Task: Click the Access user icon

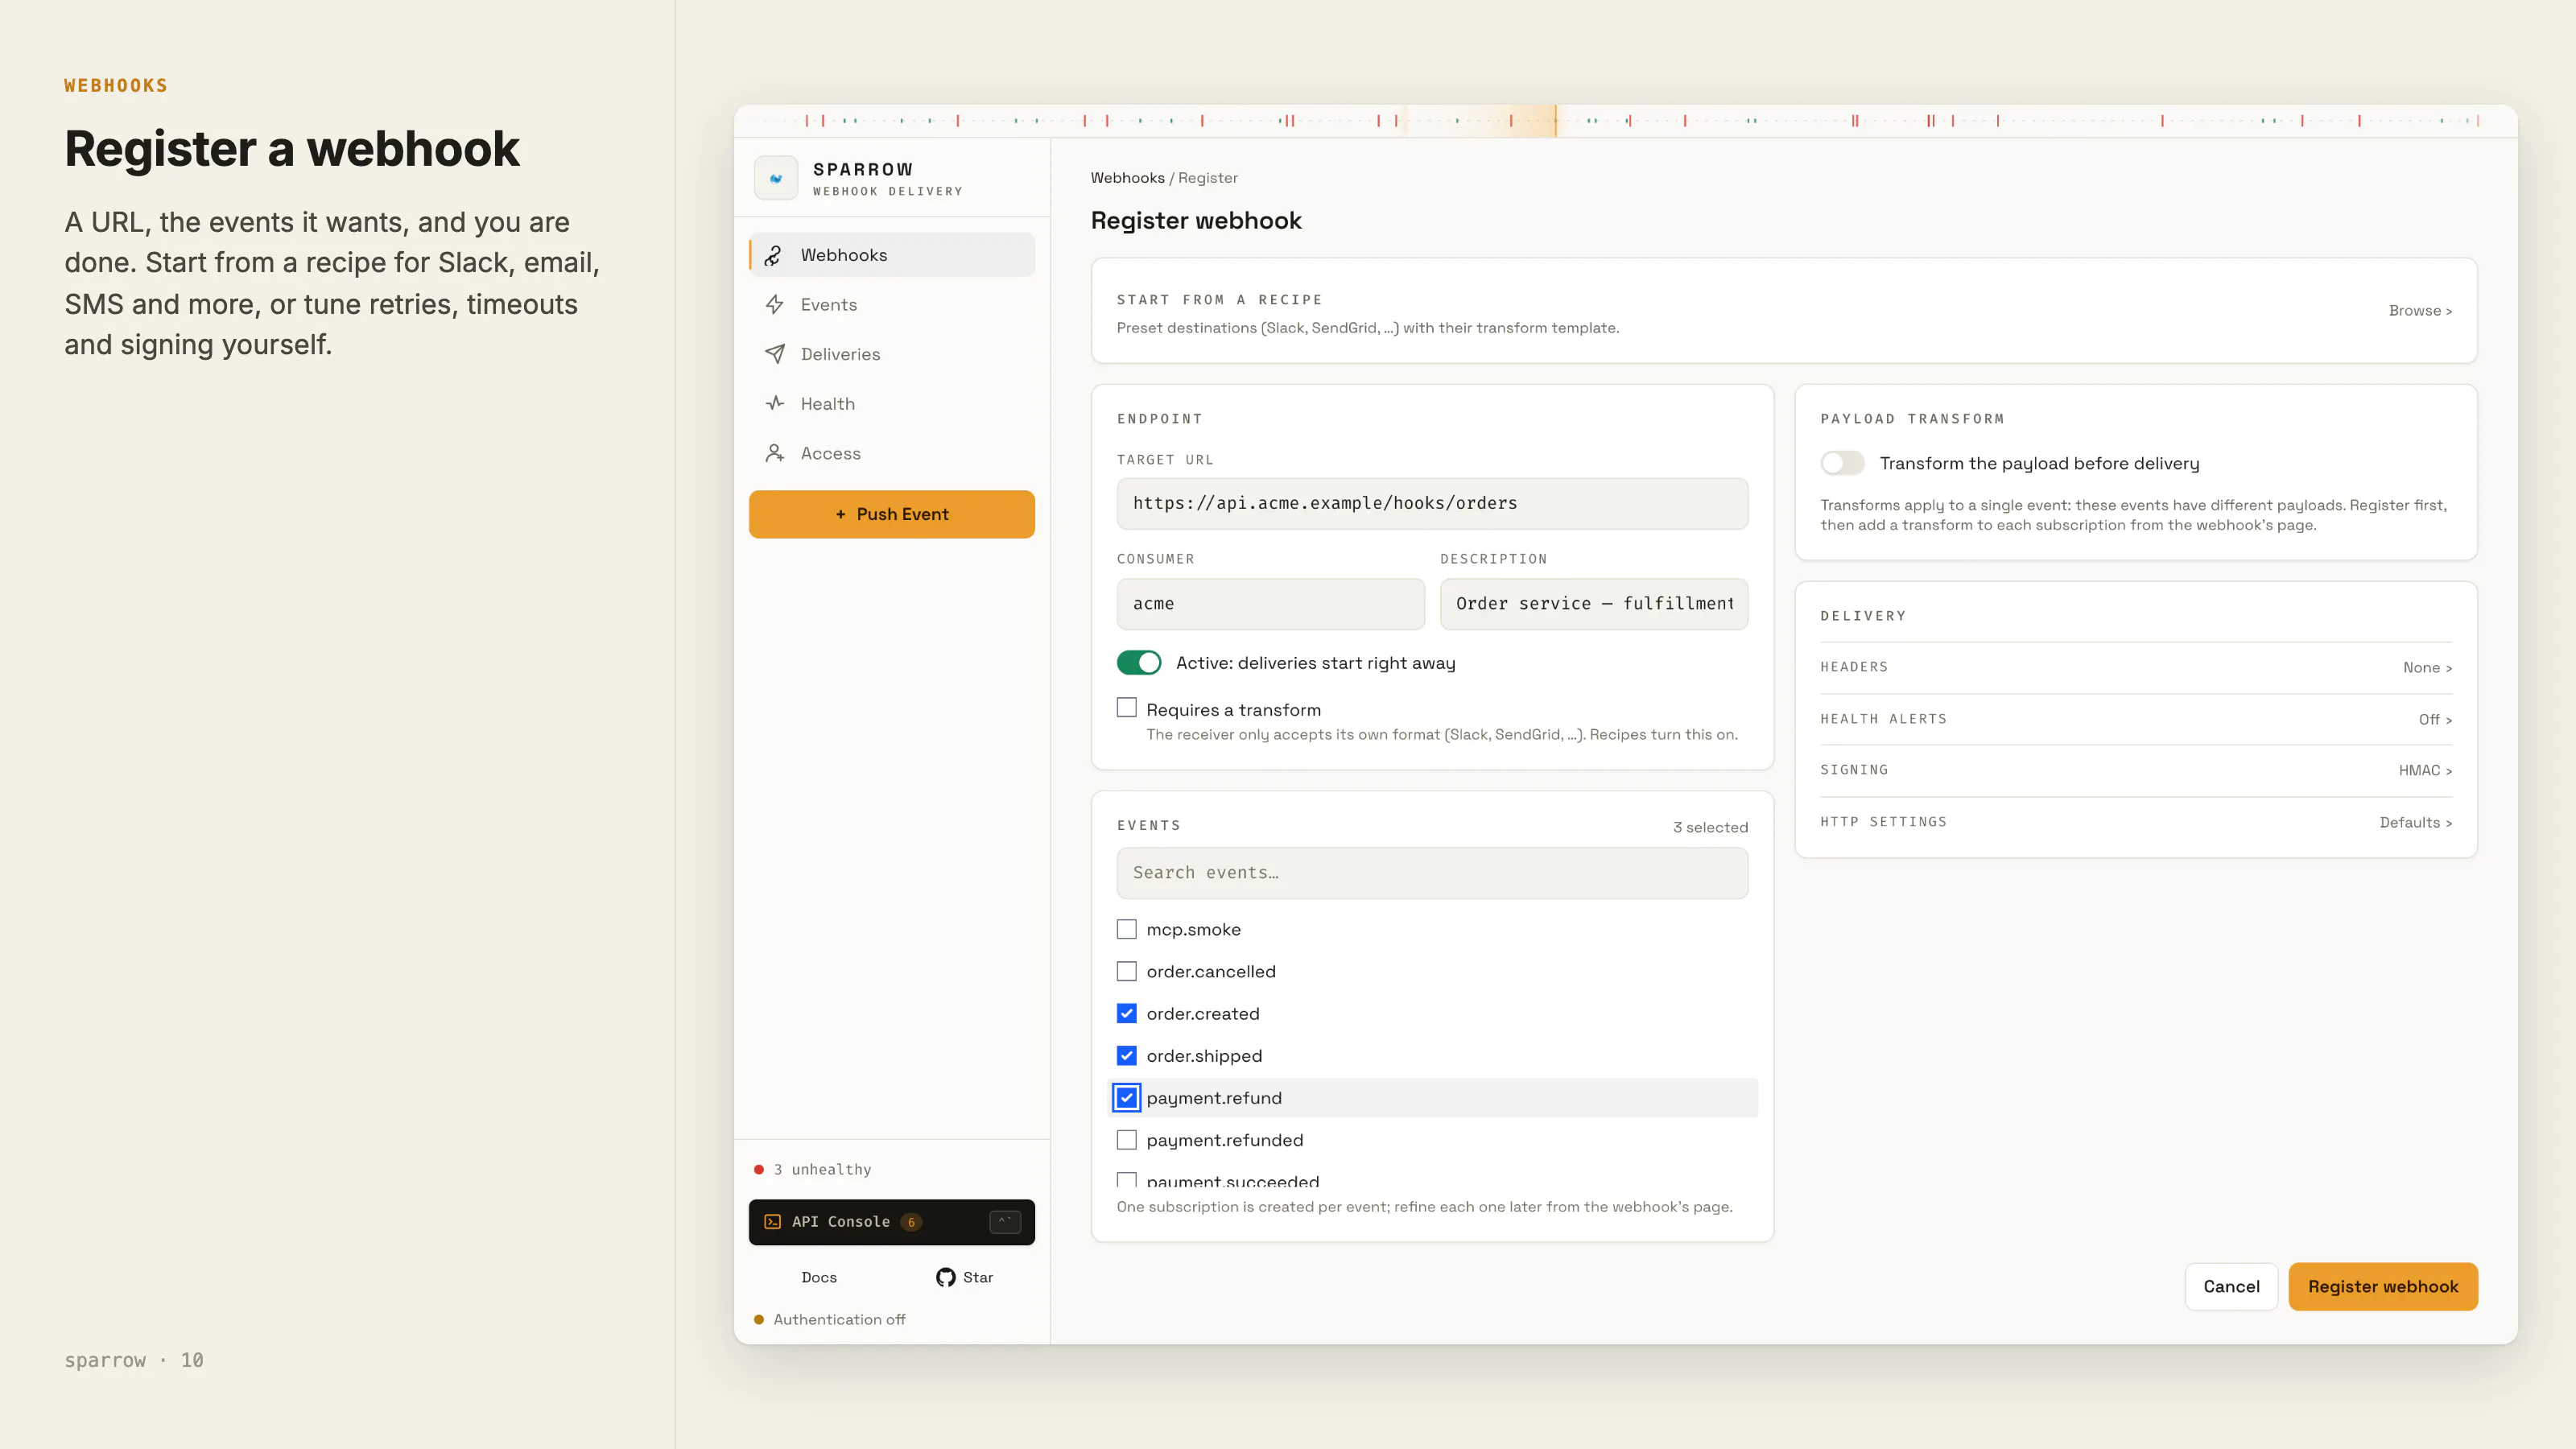Action: (x=774, y=453)
